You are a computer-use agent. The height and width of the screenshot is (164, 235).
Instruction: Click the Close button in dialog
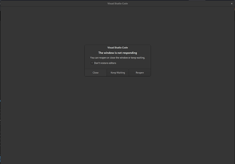click(x=96, y=72)
